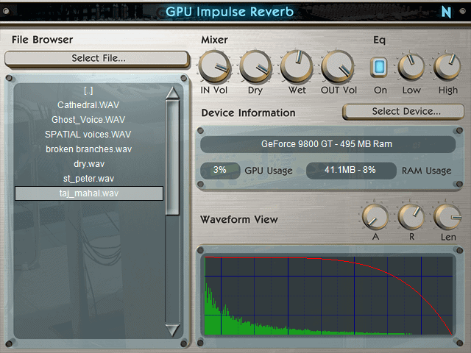Image resolution: width=471 pixels, height=353 pixels.
Task: Click the R envelope knob
Action: (x=411, y=217)
